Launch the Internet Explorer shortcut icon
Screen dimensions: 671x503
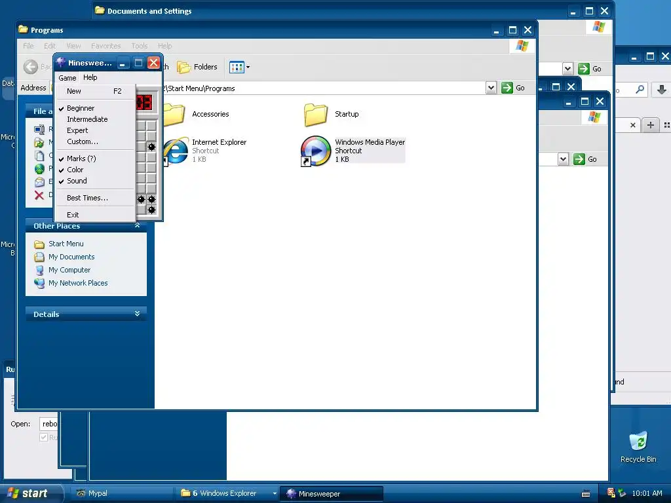pyautogui.click(x=176, y=151)
